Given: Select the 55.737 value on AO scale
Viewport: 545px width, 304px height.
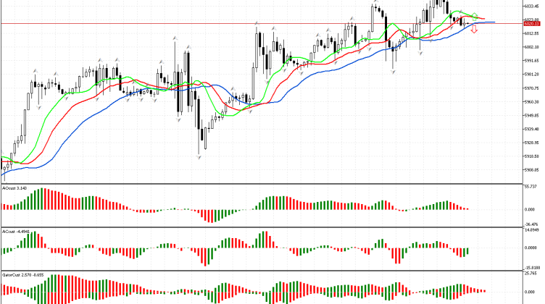Looking at the screenshot, I should coord(530,187).
